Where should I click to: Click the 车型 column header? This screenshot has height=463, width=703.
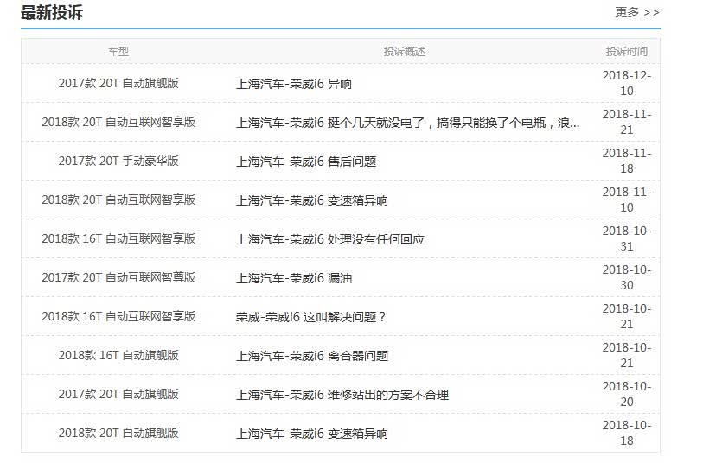pyautogui.click(x=118, y=52)
